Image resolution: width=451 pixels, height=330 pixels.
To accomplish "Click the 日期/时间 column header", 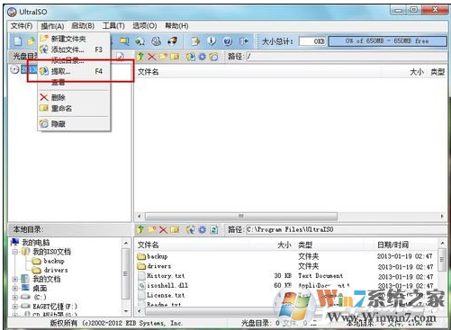I will [392, 245].
